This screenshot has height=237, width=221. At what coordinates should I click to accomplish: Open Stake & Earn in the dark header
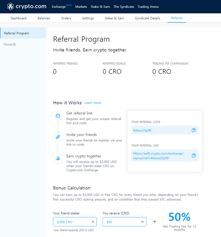100,7
